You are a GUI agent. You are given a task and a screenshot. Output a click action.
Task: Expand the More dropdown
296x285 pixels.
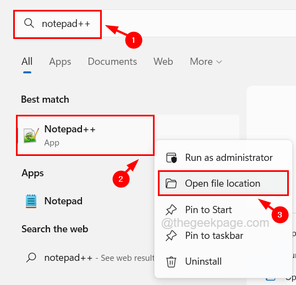[206, 62]
